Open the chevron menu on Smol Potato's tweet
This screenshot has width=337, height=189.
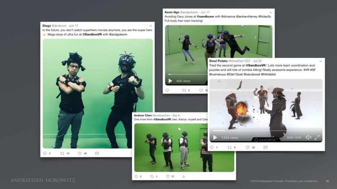tap(321, 61)
